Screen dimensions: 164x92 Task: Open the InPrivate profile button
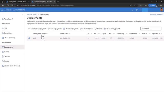point(153,5)
